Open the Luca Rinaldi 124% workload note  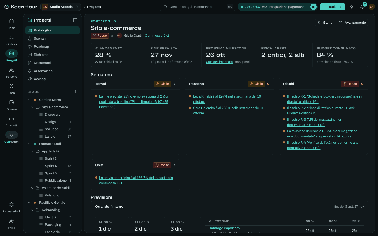[227, 99]
